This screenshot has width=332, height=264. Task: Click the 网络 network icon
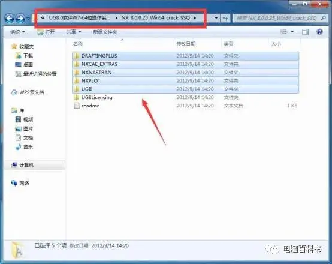coord(14,183)
